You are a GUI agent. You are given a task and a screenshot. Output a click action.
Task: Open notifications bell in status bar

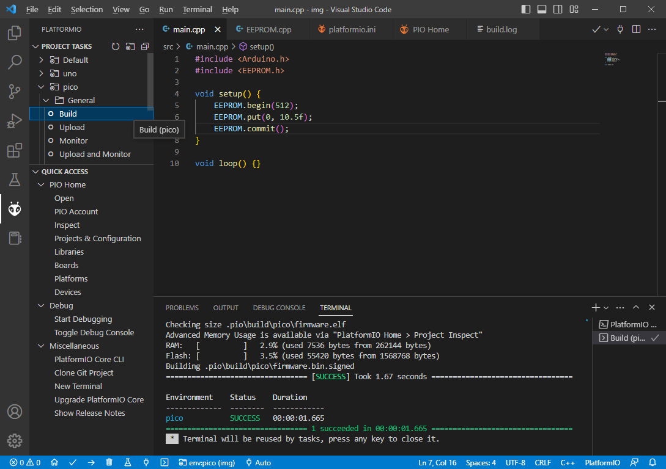(653, 463)
